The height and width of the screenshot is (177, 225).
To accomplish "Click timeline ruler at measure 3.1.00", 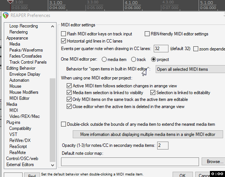I will tap(56, 3).
